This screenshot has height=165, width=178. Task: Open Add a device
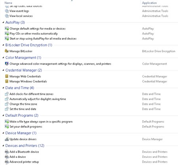[17, 157]
